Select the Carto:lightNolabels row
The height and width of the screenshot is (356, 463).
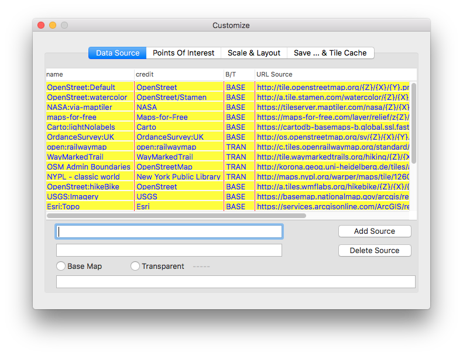coord(228,127)
